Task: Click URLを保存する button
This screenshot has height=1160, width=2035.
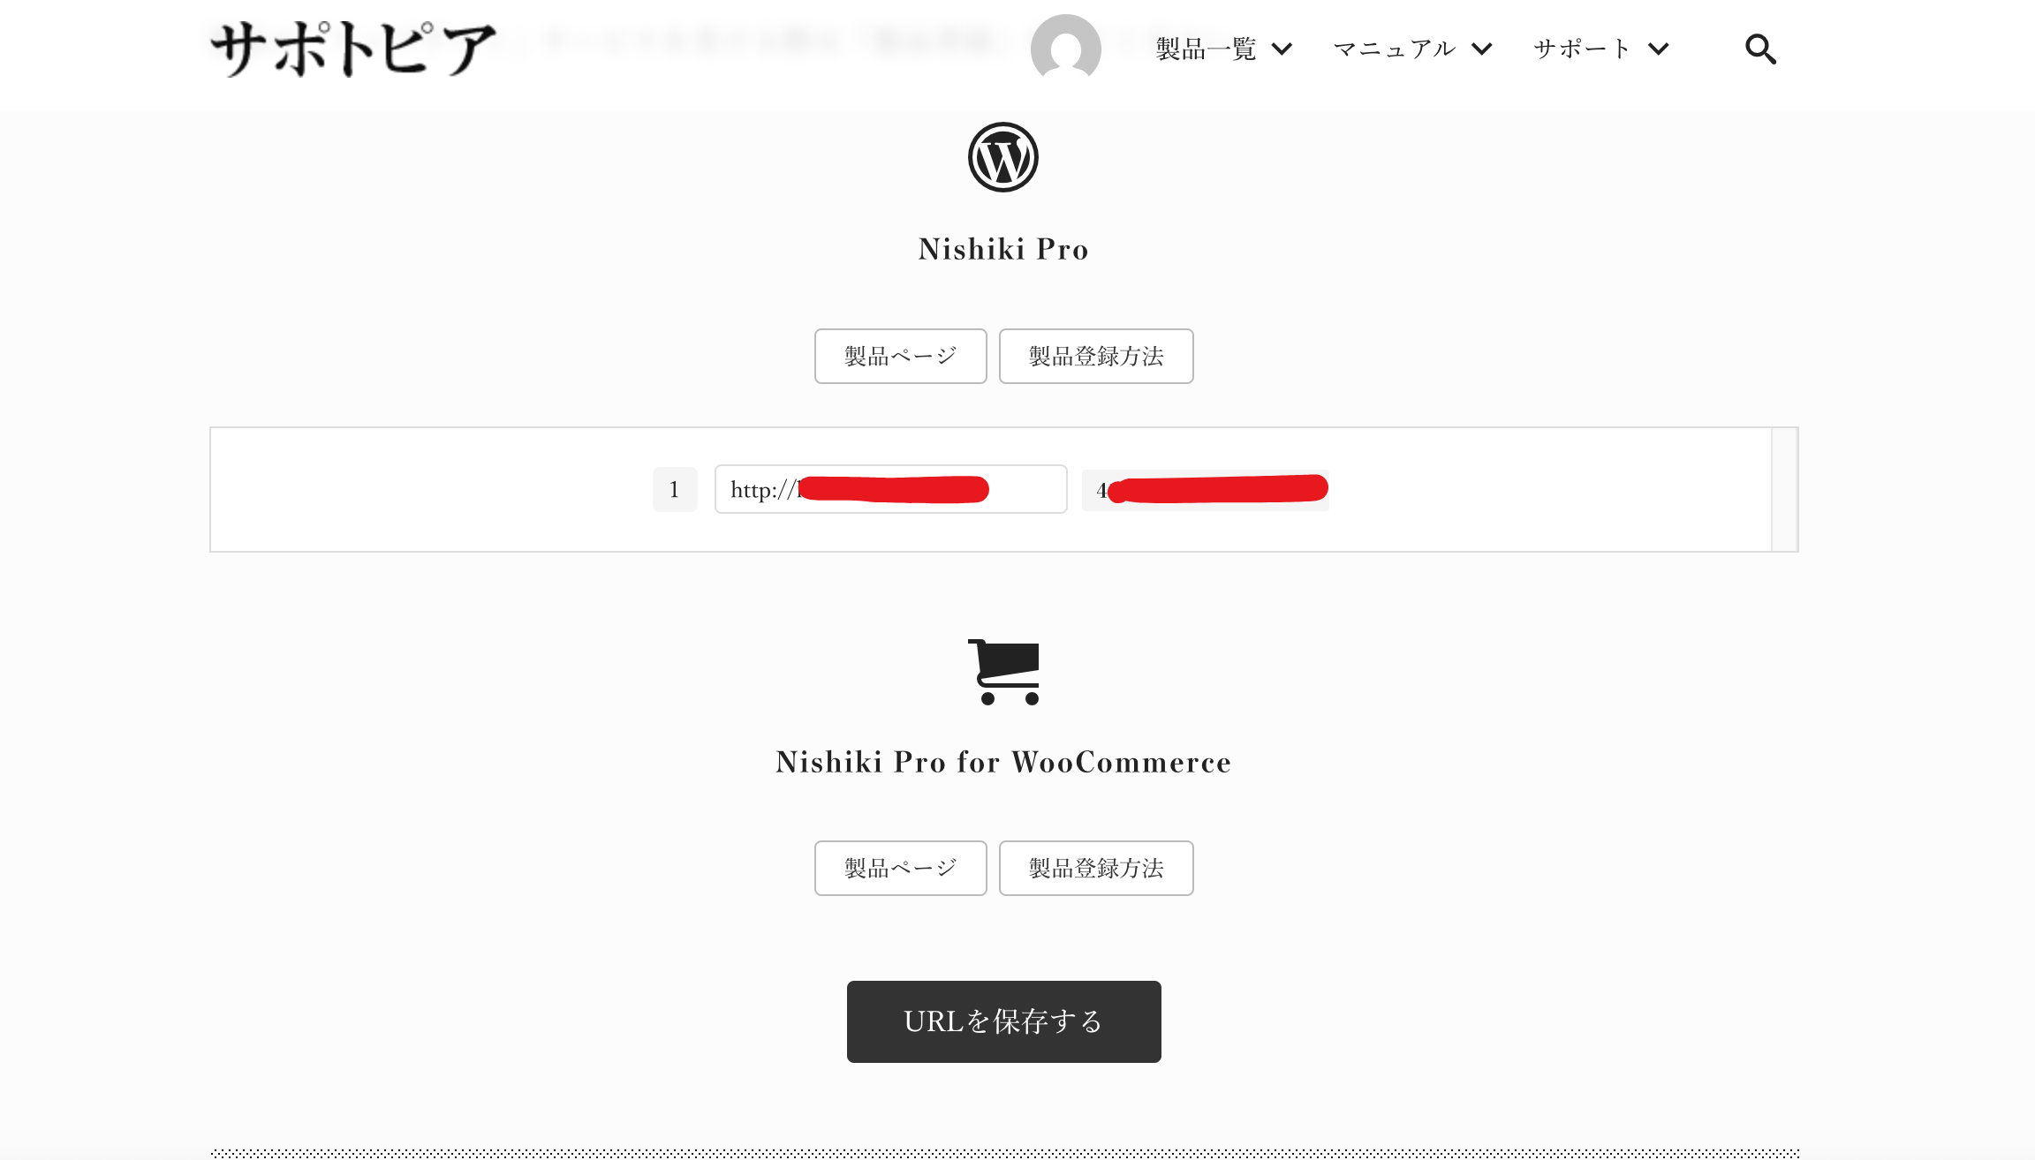Action: (x=1003, y=1021)
